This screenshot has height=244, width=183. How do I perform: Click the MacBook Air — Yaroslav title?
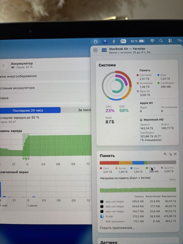pyautogui.click(x=127, y=49)
